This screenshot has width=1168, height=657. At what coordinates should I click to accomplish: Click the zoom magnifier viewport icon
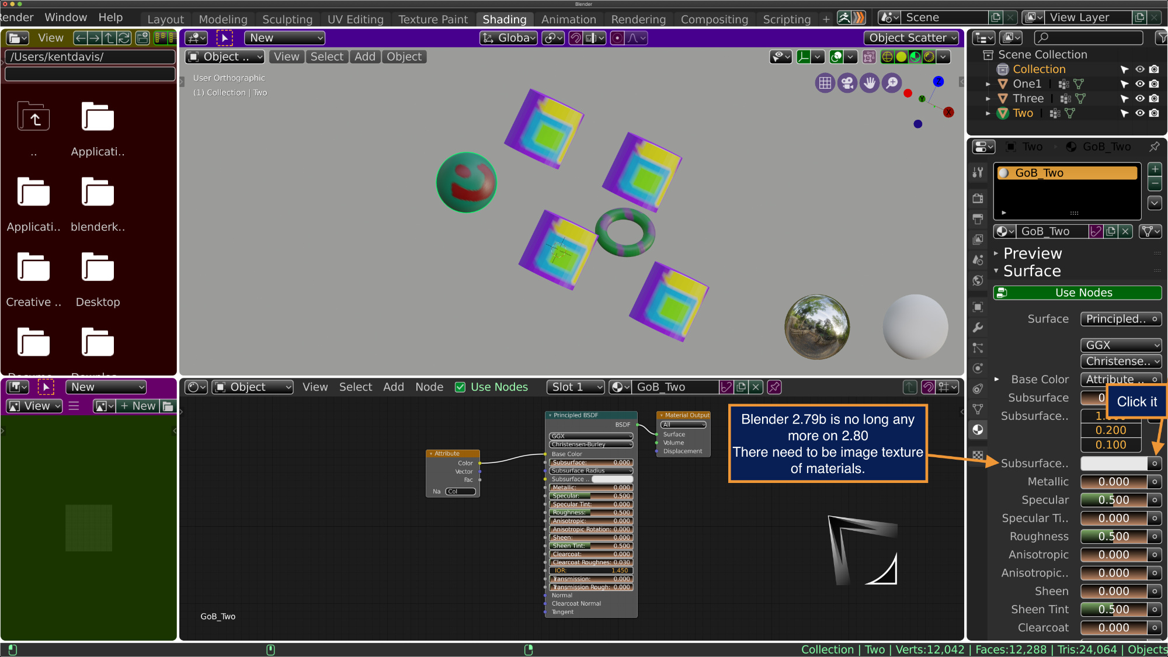(x=892, y=83)
